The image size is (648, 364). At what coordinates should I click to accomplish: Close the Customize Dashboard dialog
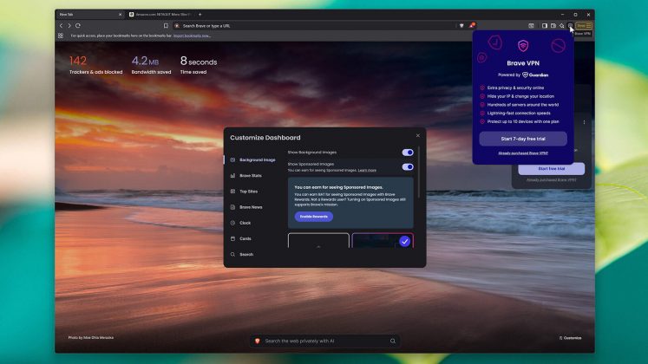tap(417, 135)
